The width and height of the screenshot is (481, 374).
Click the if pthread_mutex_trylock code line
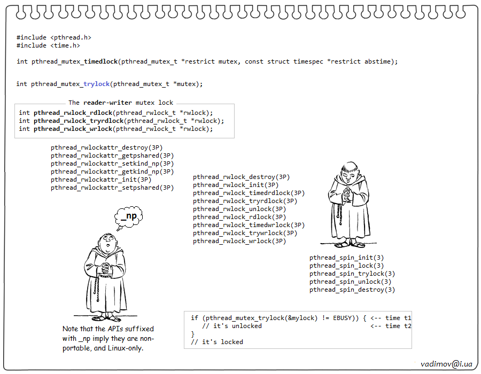pos(278,318)
